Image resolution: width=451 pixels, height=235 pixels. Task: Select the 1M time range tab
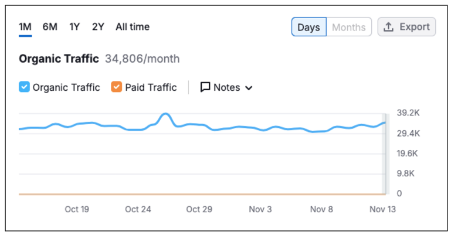25,27
